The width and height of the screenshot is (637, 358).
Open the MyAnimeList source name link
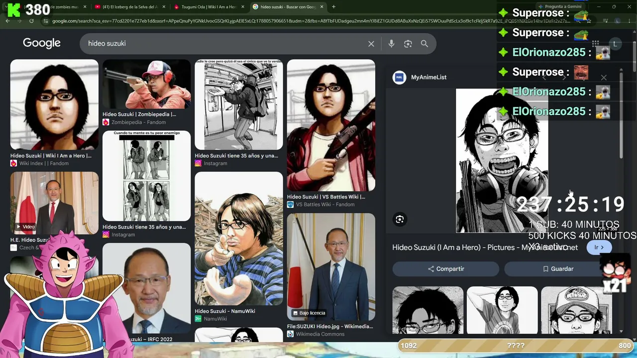click(x=428, y=78)
